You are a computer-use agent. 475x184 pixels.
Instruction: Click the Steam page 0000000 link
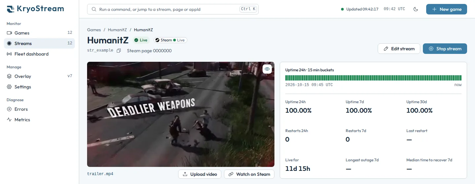click(x=149, y=51)
